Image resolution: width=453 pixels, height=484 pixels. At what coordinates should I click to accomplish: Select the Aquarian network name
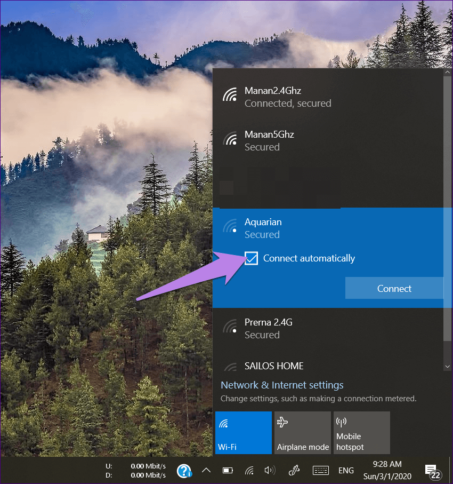pyautogui.click(x=263, y=222)
